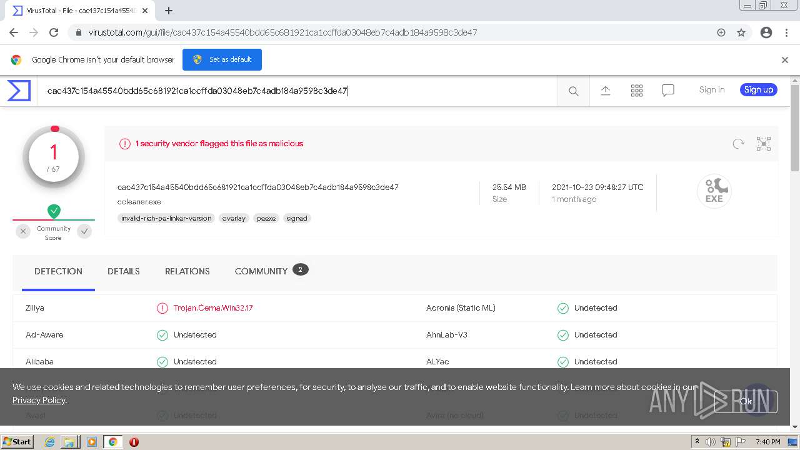Click the Sign up button
The width and height of the screenshot is (800, 450).
coord(759,90)
